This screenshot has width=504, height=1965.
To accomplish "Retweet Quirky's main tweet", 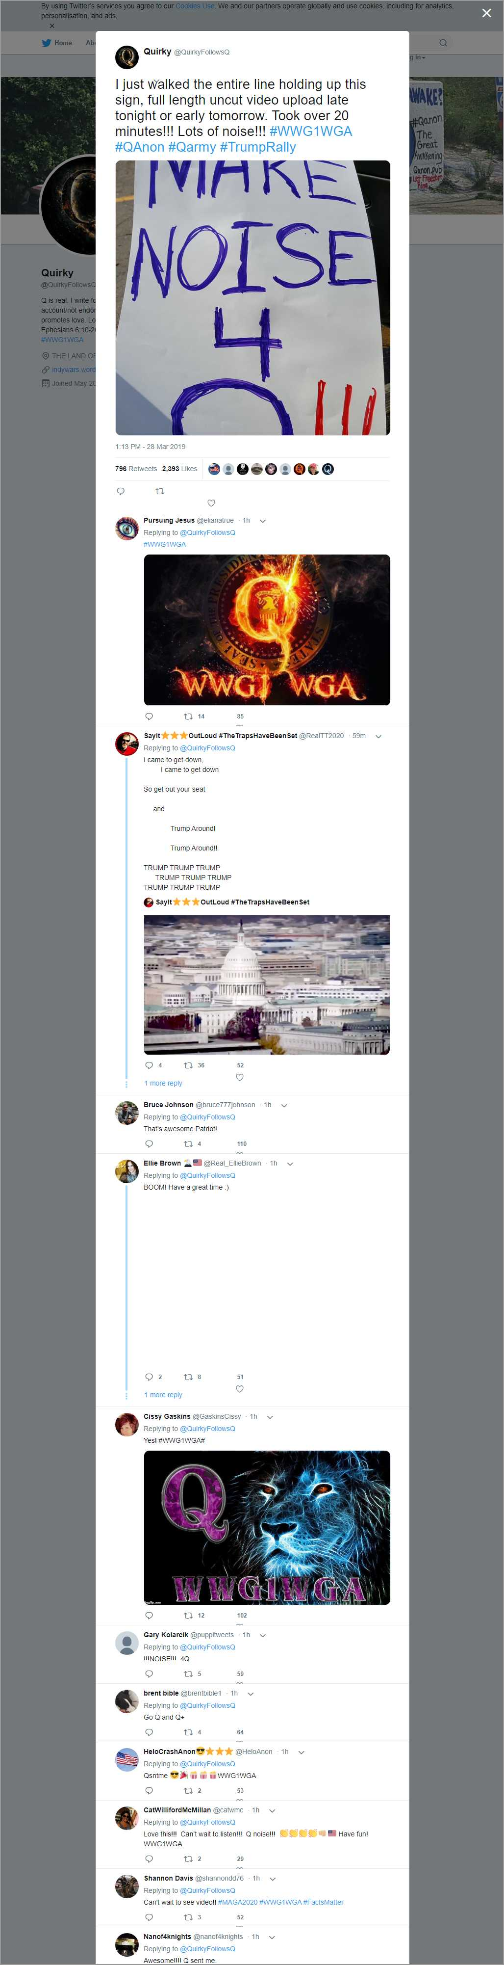I will (x=160, y=491).
